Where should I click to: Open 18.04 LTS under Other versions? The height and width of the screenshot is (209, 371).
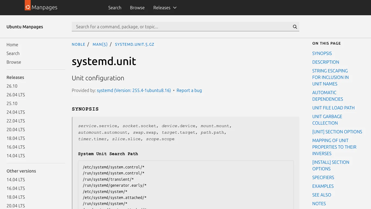click(16, 197)
